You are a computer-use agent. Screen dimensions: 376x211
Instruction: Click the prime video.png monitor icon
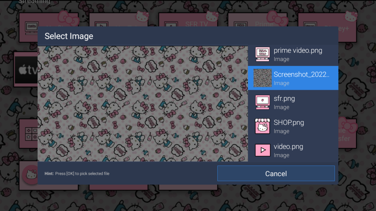pos(262,54)
